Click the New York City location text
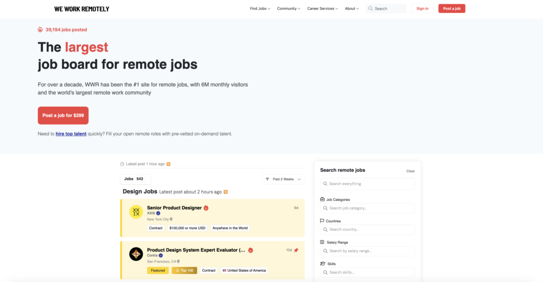The width and height of the screenshot is (543, 282). pos(158,219)
